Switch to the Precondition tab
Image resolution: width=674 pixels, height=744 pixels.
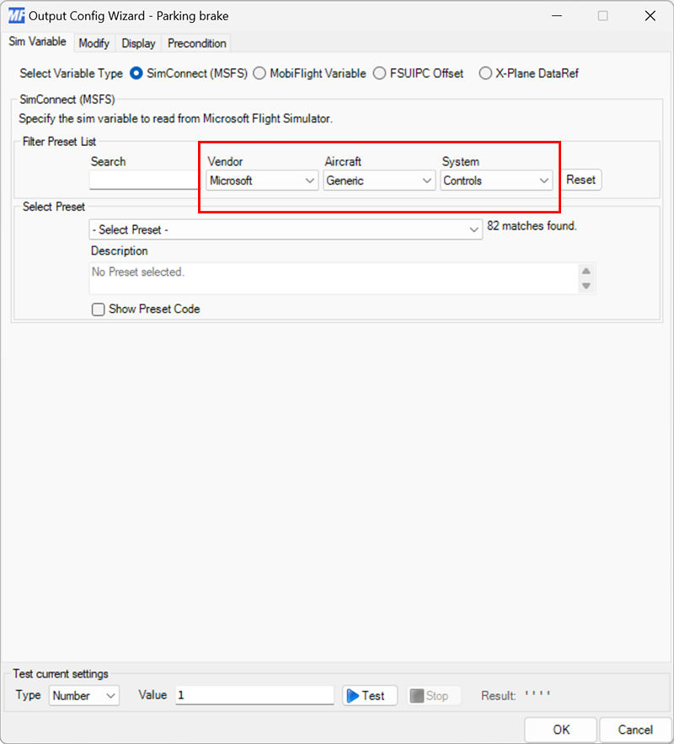195,43
